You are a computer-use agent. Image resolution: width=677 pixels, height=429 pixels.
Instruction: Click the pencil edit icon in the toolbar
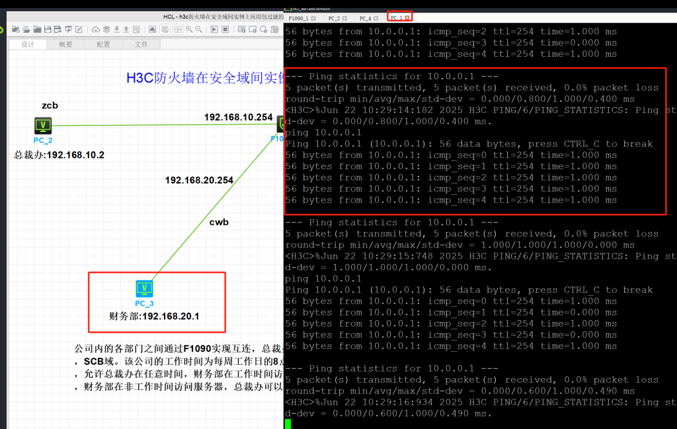79,29
